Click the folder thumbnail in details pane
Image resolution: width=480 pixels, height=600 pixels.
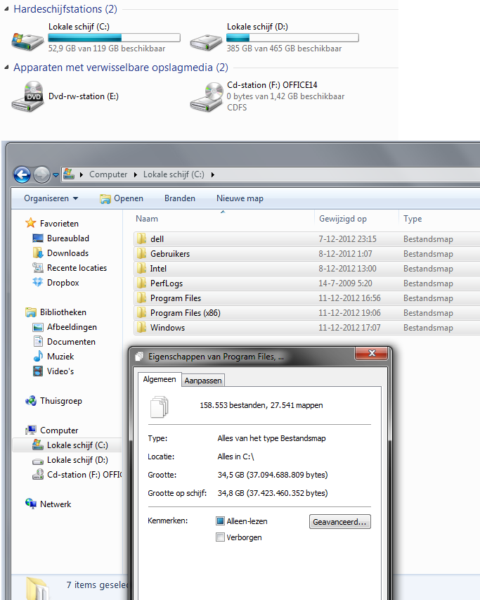37,589
